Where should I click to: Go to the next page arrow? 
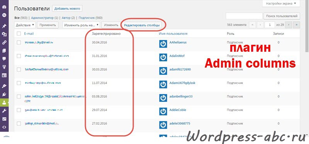tap(289, 25)
